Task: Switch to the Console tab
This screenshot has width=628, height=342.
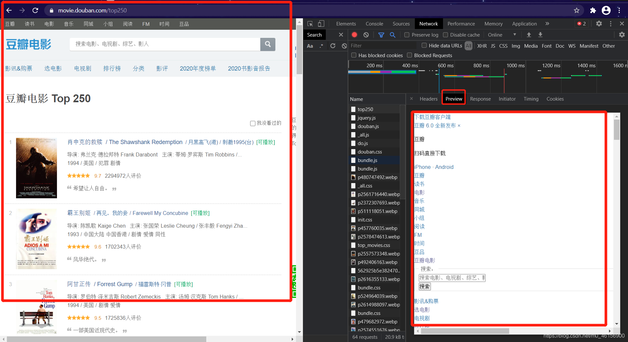Action: point(374,24)
